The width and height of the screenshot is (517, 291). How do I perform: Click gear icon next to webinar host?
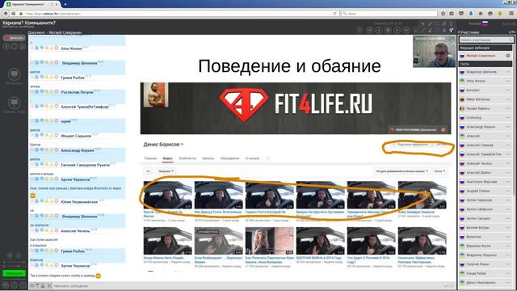point(508,56)
